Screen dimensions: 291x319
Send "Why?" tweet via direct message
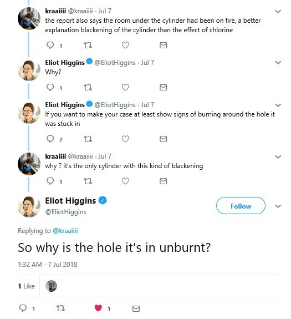[x=163, y=87]
